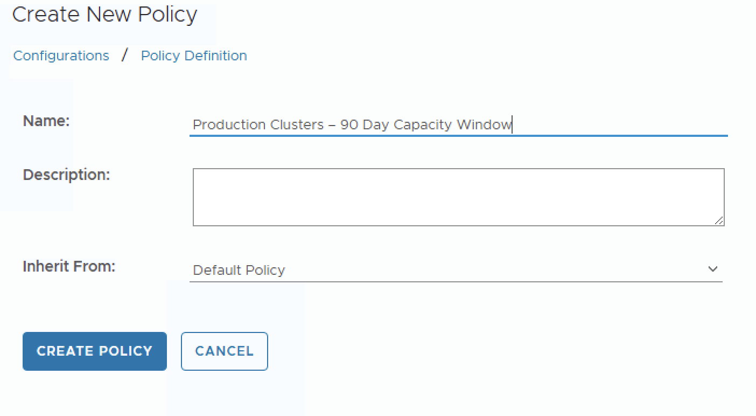Open the Inherit From dropdown showing Default Policy
This screenshot has width=756, height=416.
[455, 270]
